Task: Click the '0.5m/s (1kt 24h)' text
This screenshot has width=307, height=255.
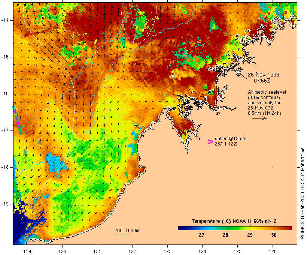Action: [264, 113]
